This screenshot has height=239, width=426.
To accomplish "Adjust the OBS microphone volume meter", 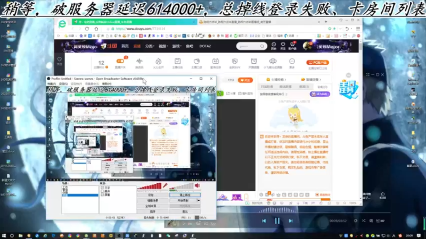I will (x=149, y=186).
